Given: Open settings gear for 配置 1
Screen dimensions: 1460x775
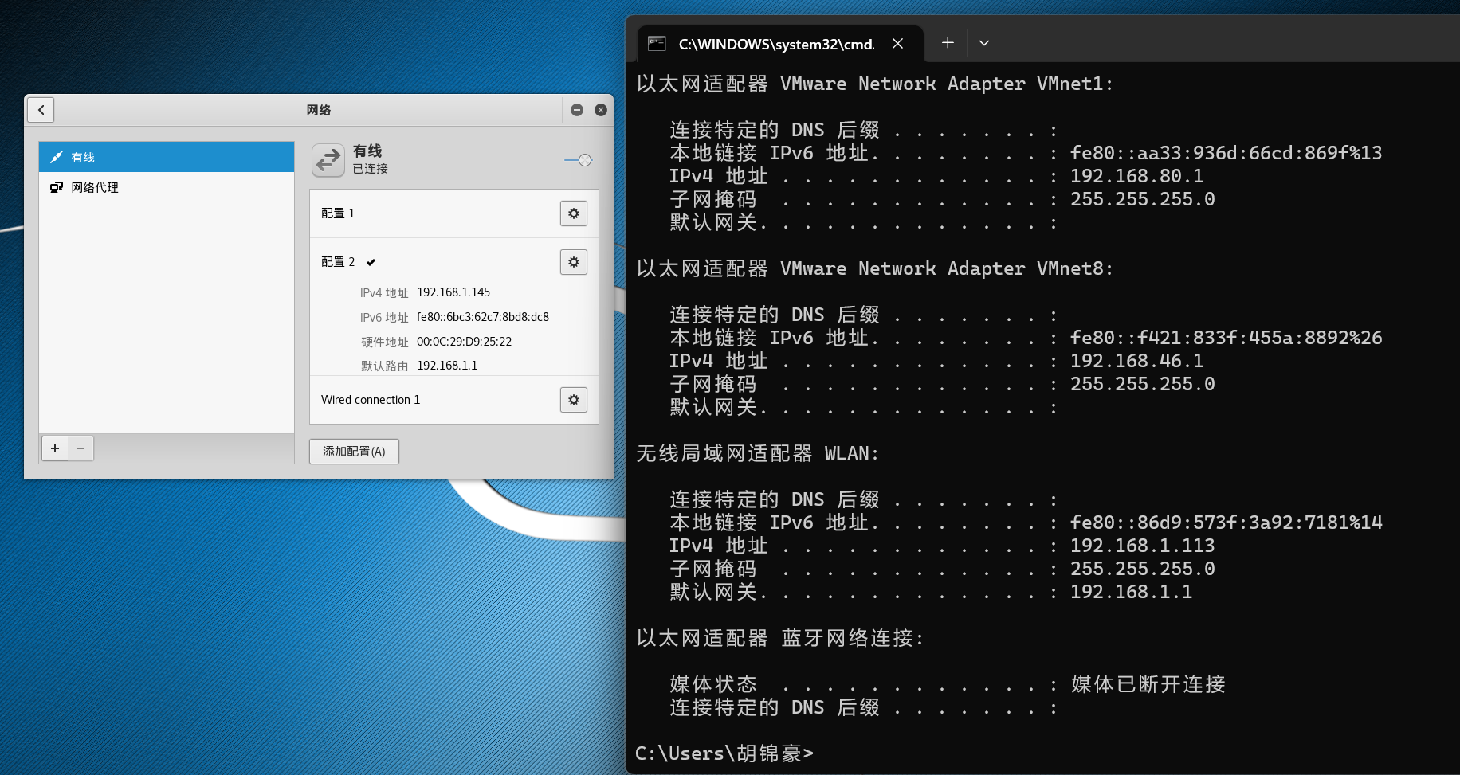Looking at the screenshot, I should pos(573,213).
